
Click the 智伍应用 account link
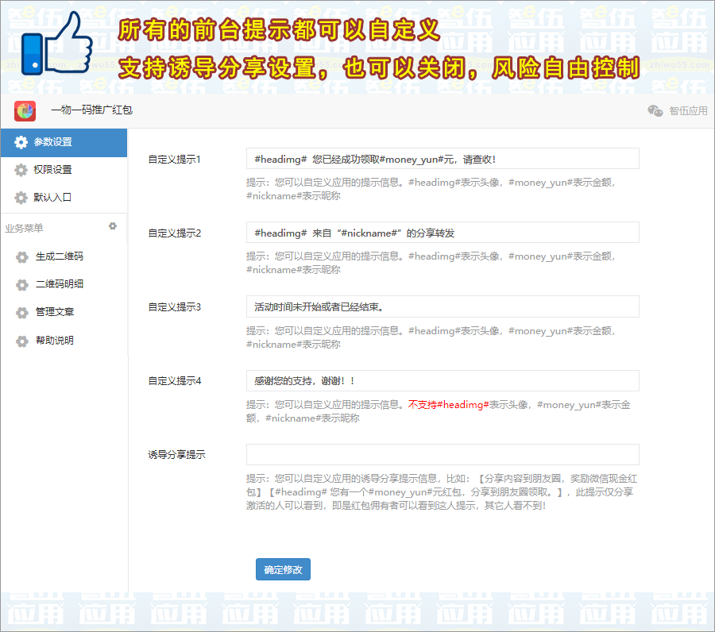click(688, 110)
